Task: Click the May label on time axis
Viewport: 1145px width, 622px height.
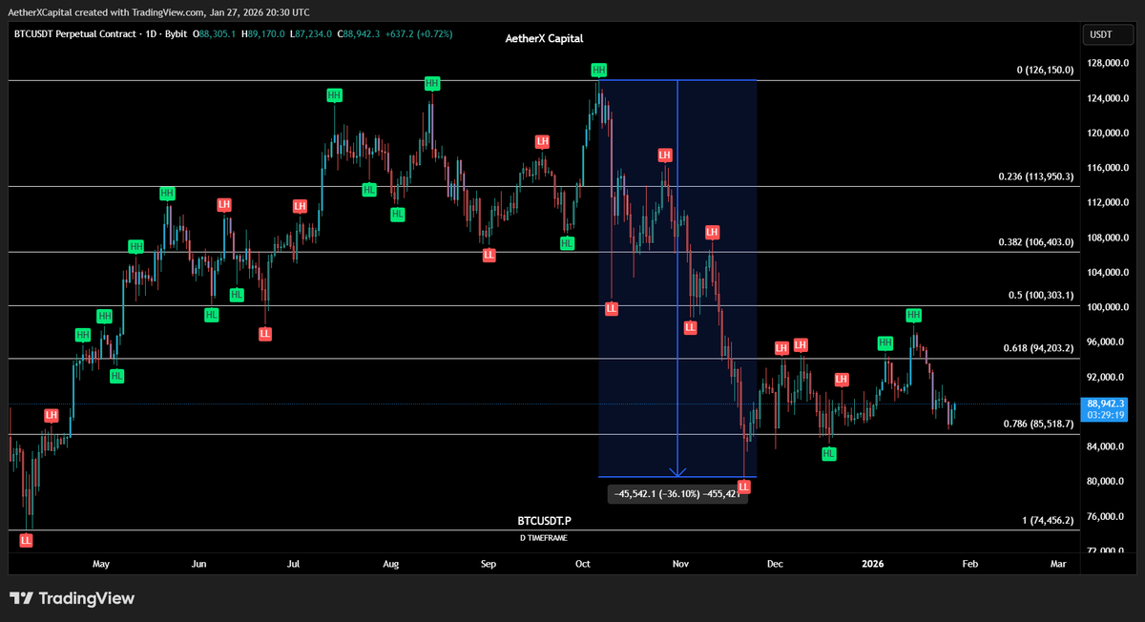Action: pyautogui.click(x=101, y=565)
